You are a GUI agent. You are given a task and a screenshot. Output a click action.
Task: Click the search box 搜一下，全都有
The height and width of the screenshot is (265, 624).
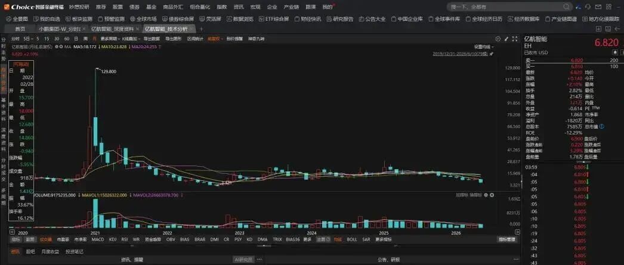point(509,7)
